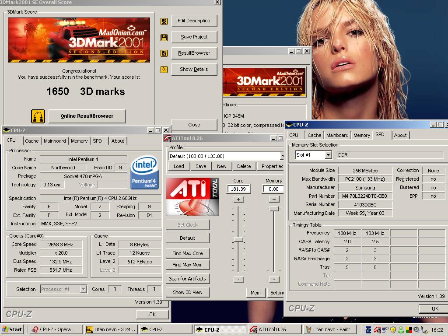Click the Edit Description button
The height and width of the screenshot is (336, 448).
(194, 21)
